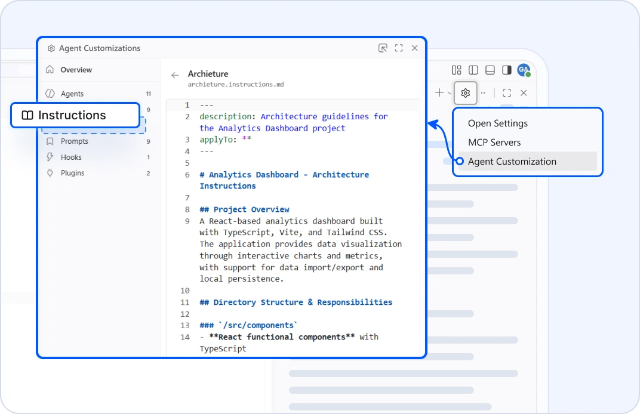Click the new chat plus button
This screenshot has height=414, width=640.
[x=439, y=93]
